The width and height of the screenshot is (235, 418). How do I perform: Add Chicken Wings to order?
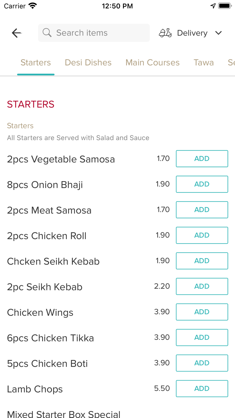(202, 312)
